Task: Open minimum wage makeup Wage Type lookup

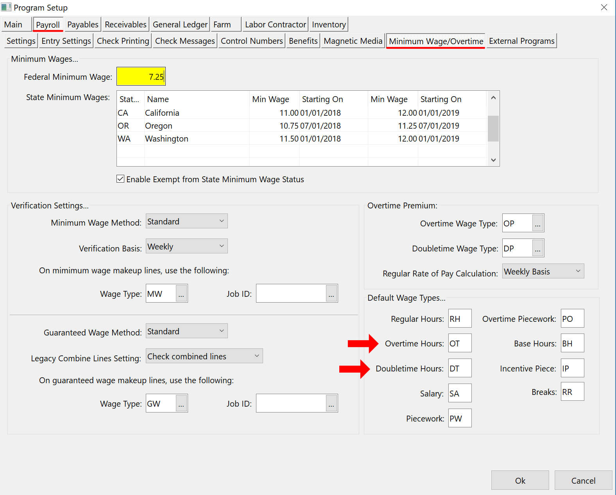Action: point(181,294)
